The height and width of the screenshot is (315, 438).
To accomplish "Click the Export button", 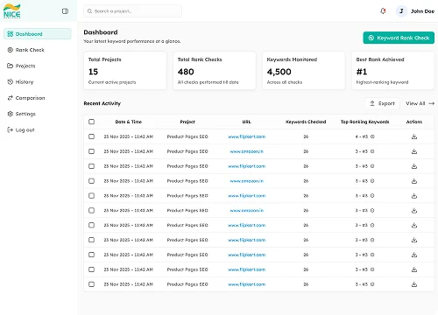I will coord(382,103).
